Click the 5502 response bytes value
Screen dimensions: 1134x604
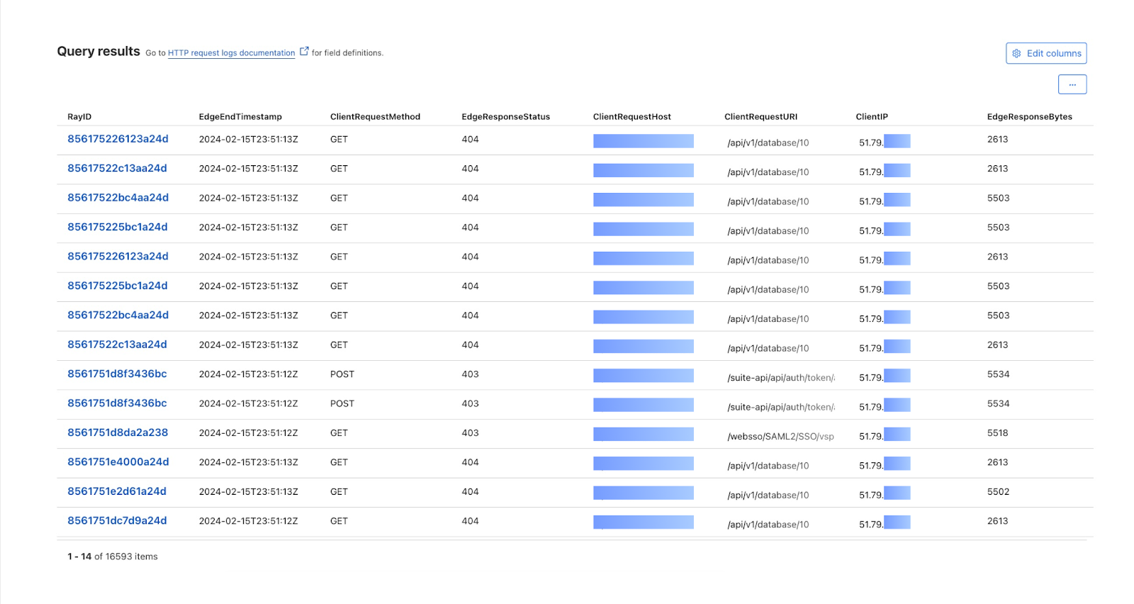(998, 492)
